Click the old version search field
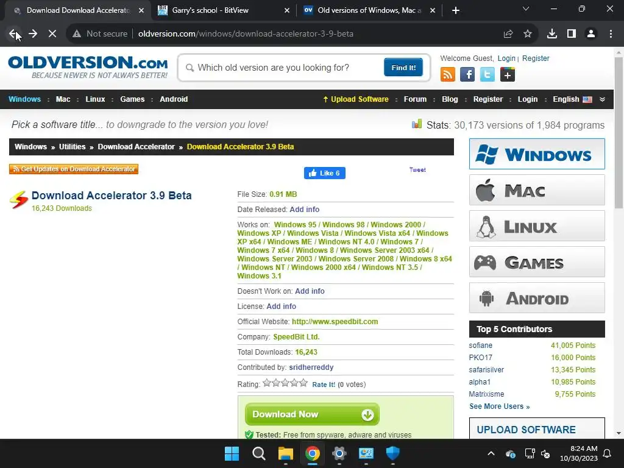624x468 pixels. pyautogui.click(x=285, y=68)
